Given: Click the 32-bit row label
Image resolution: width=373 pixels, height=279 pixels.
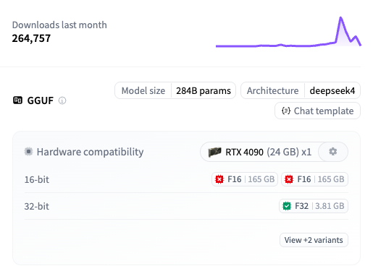Looking at the screenshot, I should click(x=37, y=206).
